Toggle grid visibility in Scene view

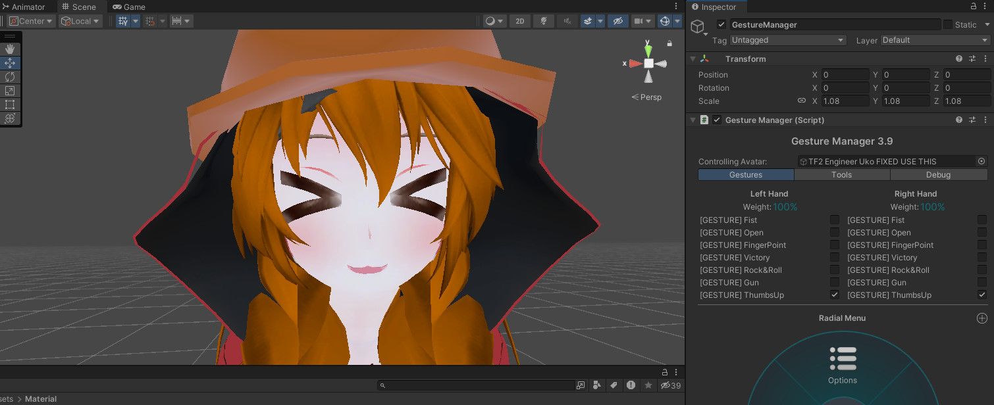[123, 21]
